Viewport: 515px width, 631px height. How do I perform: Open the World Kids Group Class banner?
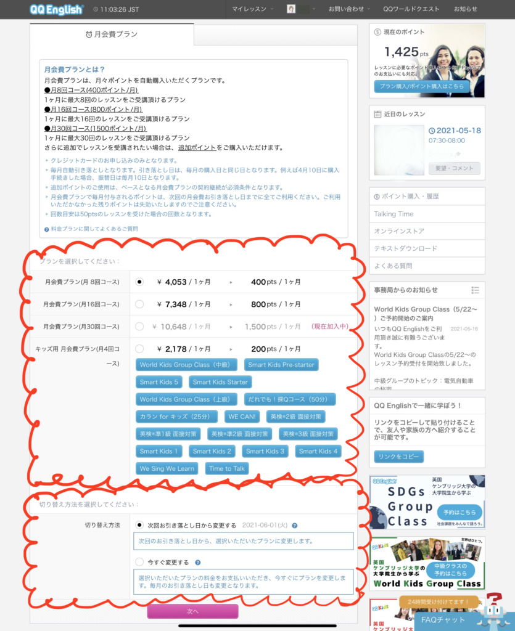point(427,563)
